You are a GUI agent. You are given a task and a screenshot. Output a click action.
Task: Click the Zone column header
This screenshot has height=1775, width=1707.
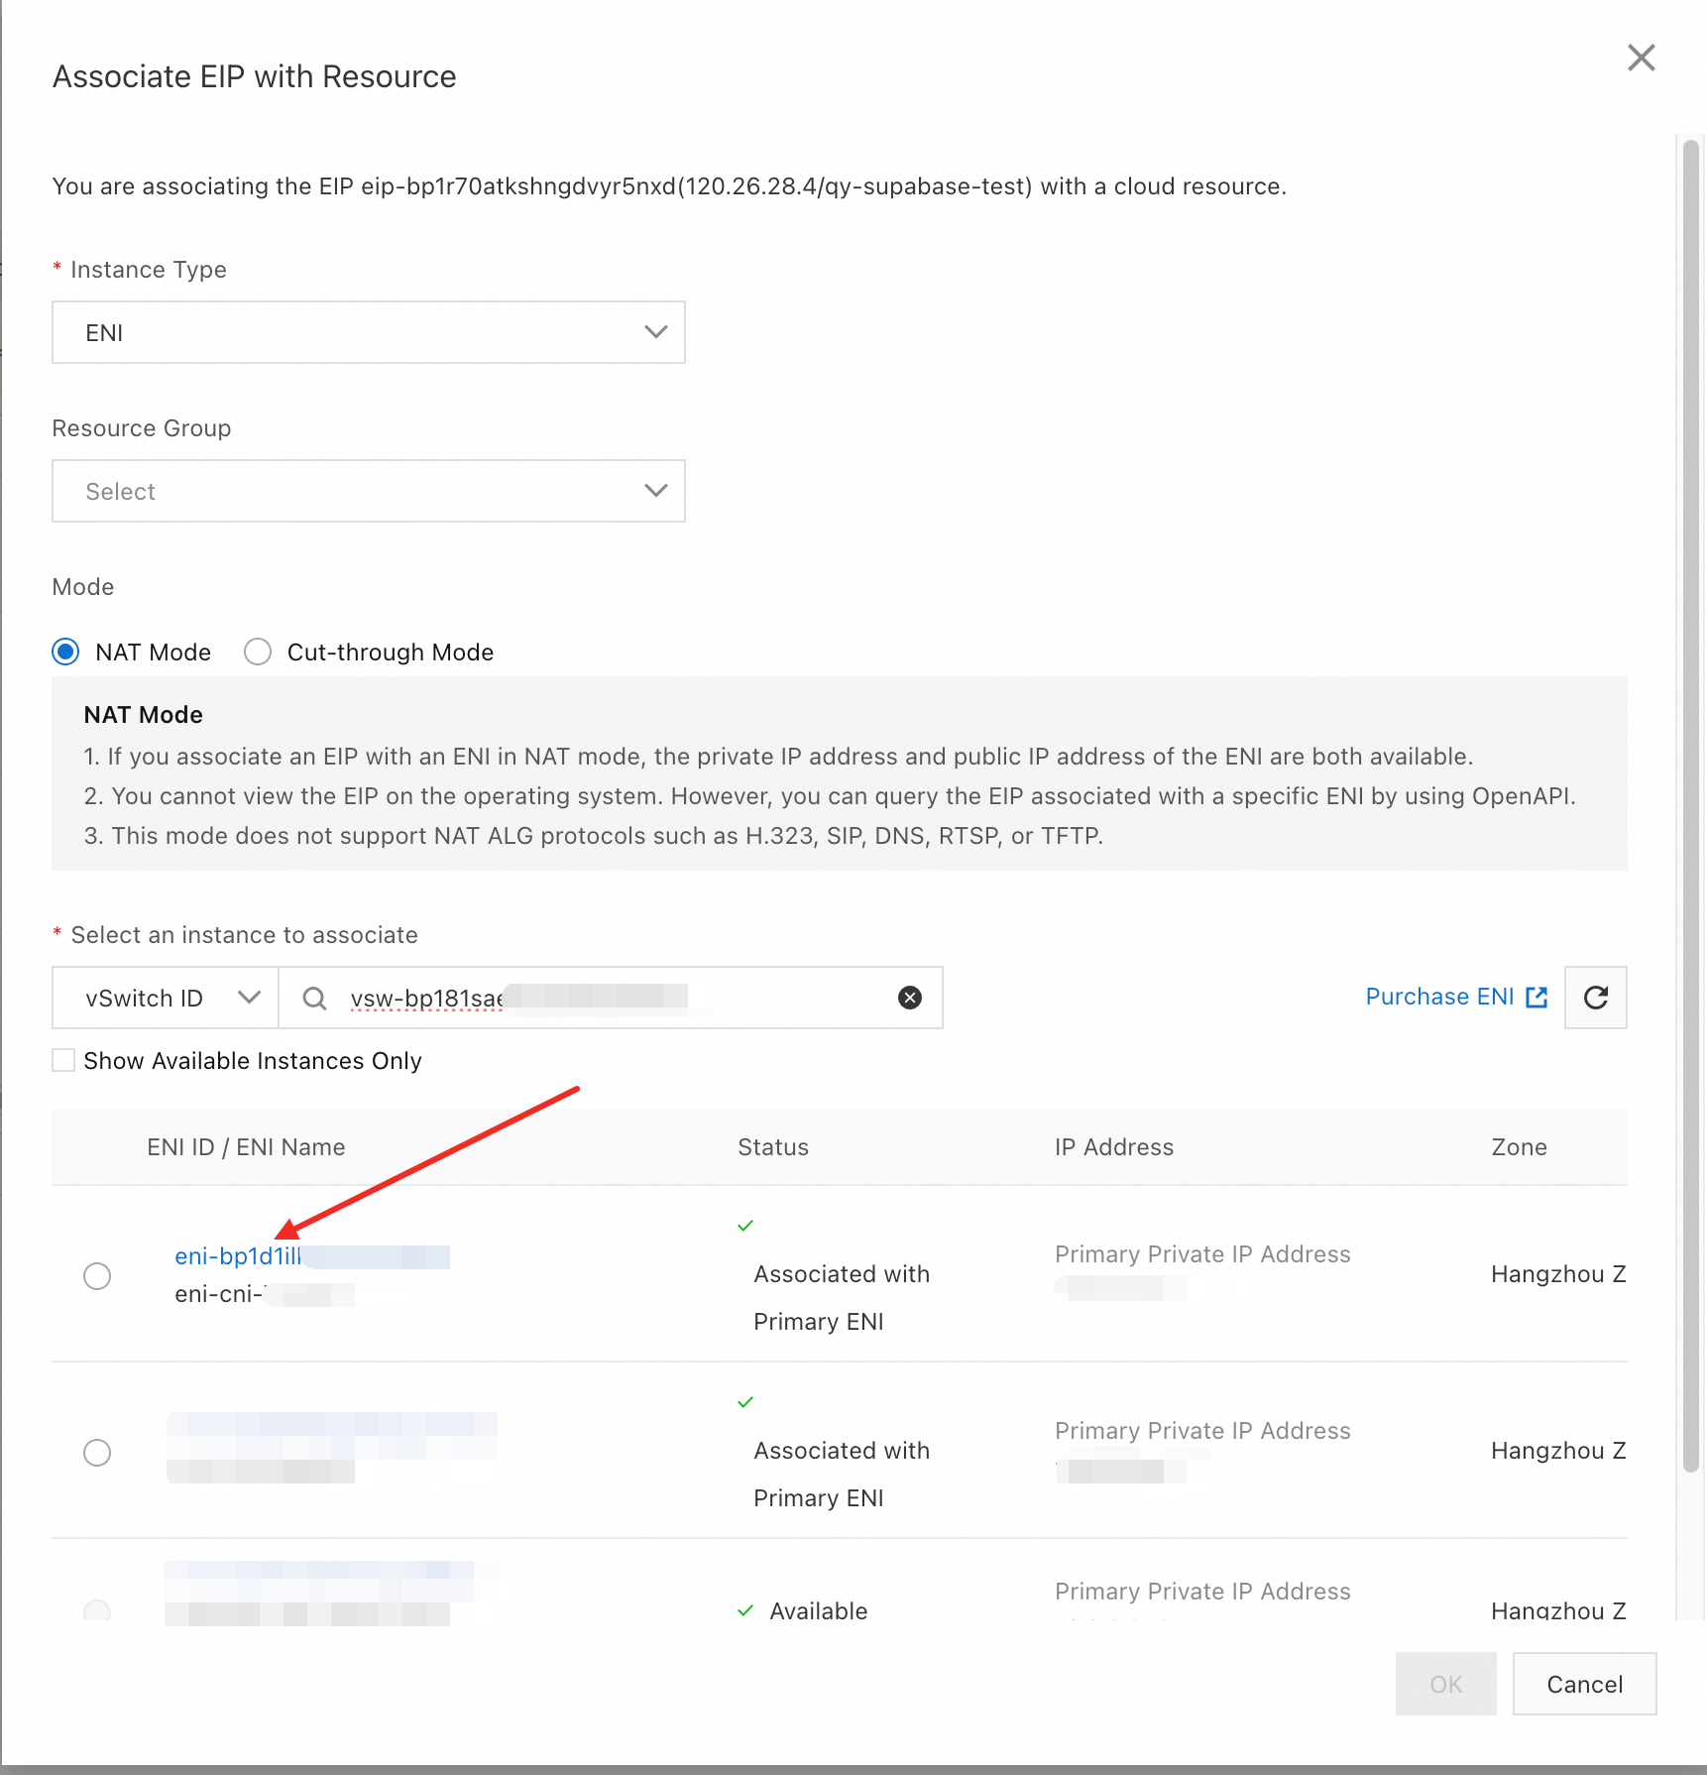[1519, 1147]
